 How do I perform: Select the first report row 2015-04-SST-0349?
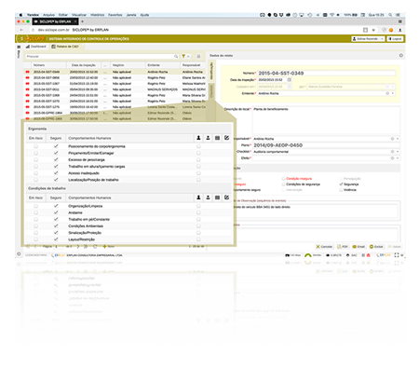[x=115, y=72]
